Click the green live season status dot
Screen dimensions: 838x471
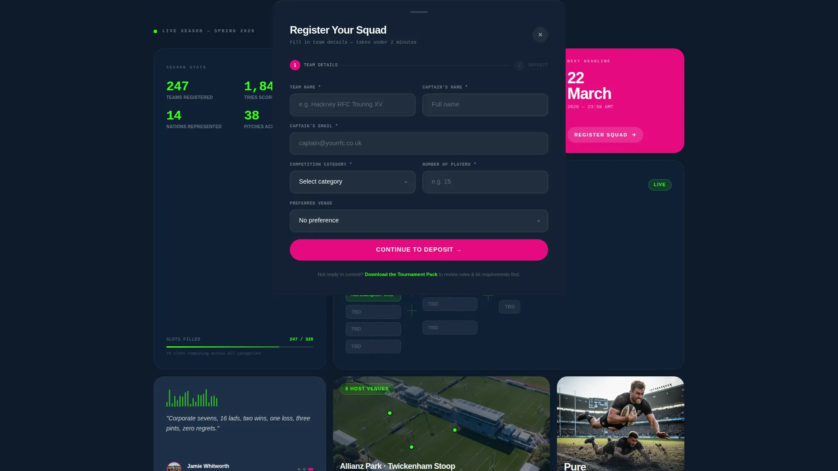pyautogui.click(x=155, y=31)
